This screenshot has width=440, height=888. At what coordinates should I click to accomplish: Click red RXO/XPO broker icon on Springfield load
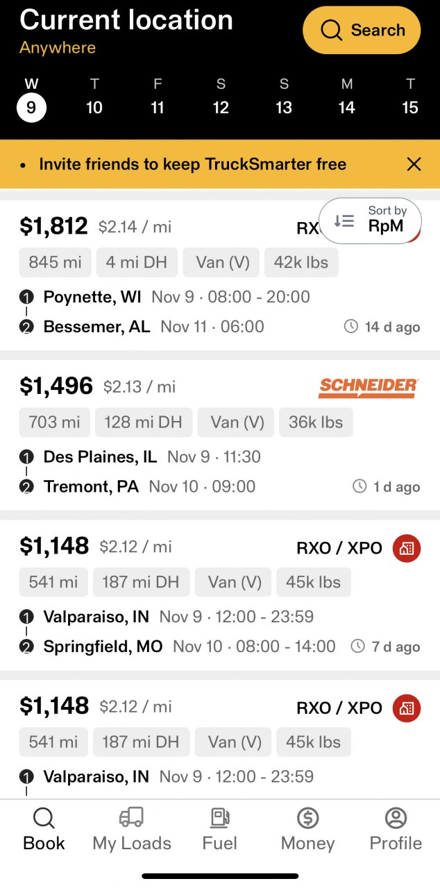[x=407, y=548]
